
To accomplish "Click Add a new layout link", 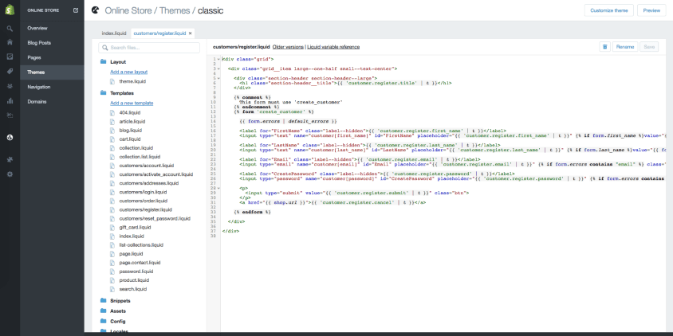I will 128,72.
